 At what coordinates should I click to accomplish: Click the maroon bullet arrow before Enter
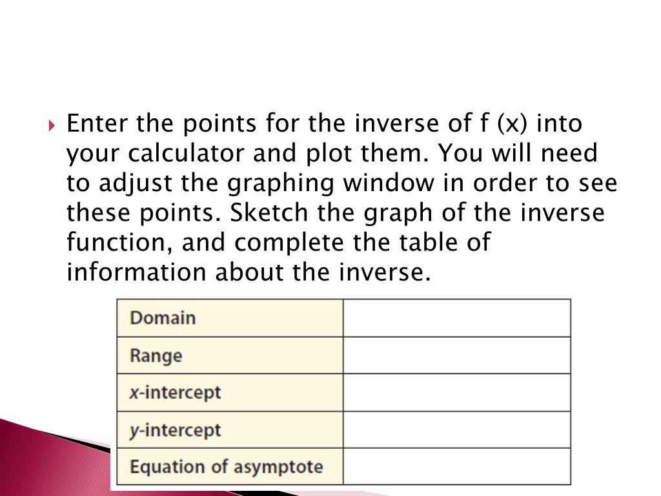point(52,125)
